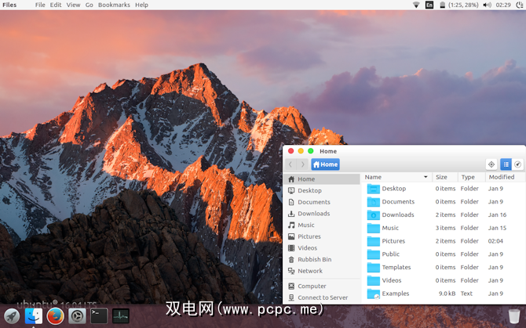Switch to the compass icon view button

[517, 164]
